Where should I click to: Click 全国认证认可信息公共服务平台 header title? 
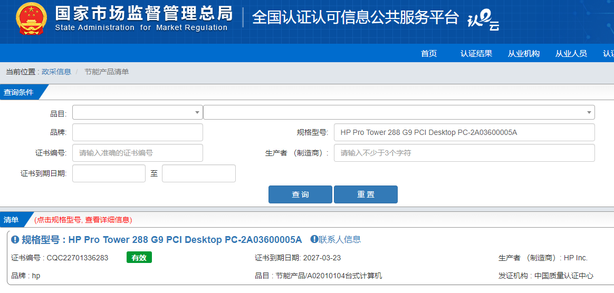(x=356, y=17)
